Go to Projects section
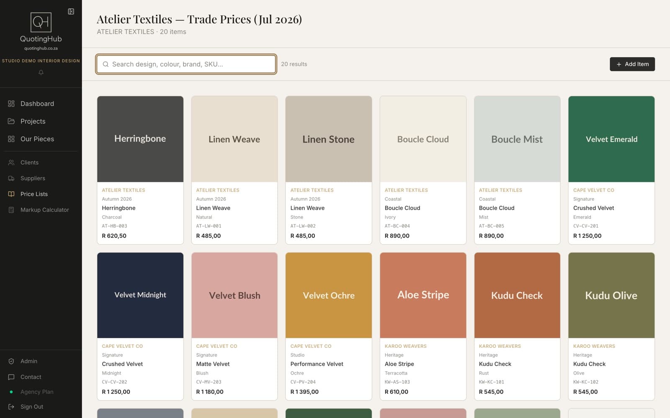The width and height of the screenshot is (670, 418). coord(41,121)
